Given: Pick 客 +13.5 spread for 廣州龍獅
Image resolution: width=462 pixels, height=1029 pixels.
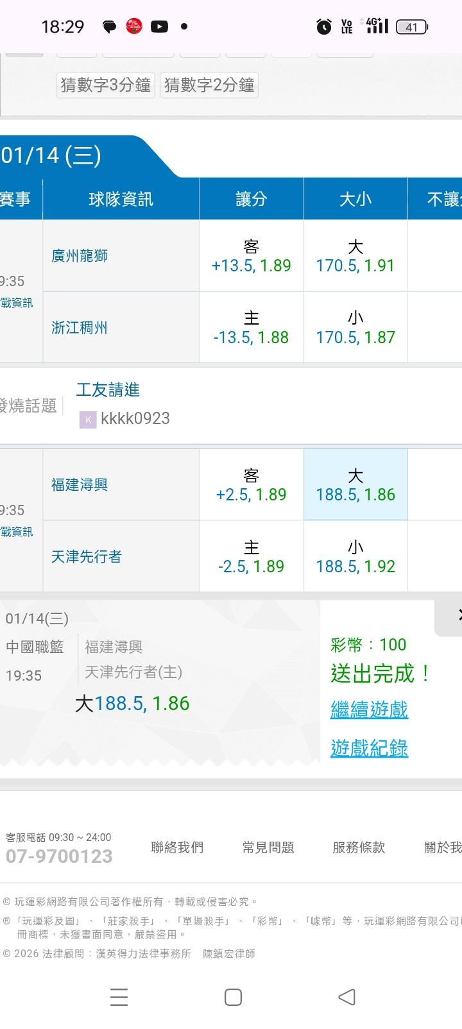Looking at the screenshot, I should [251, 256].
